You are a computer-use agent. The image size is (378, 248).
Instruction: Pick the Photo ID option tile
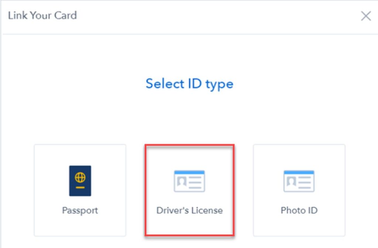pos(299,190)
